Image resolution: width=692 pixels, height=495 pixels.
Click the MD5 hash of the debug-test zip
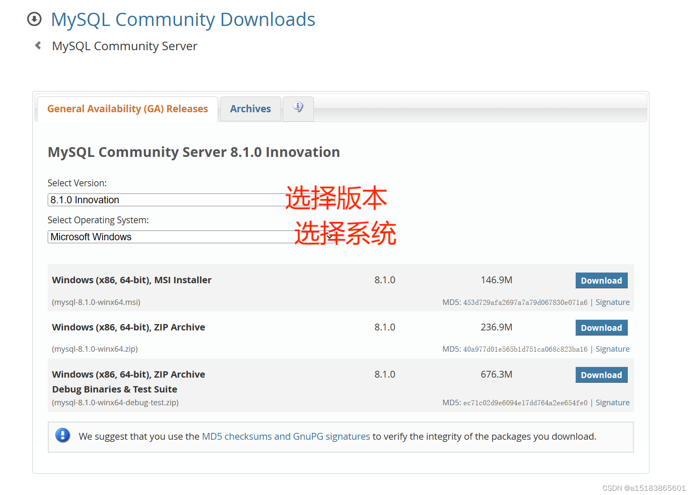pyautogui.click(x=525, y=403)
